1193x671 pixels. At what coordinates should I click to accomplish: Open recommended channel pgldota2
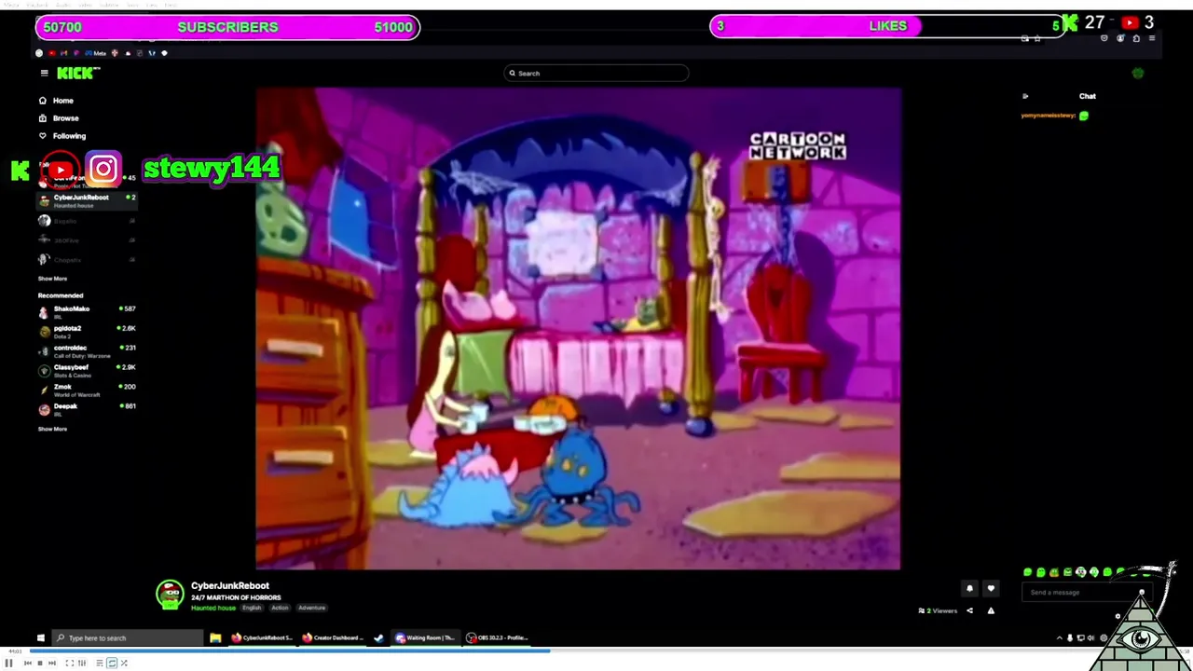coord(87,331)
